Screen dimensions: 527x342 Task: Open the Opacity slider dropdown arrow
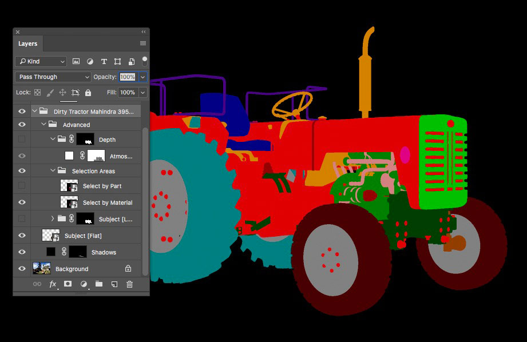(x=143, y=77)
